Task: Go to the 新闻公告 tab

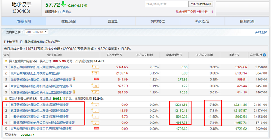Action: pyautogui.click(x=202, y=21)
